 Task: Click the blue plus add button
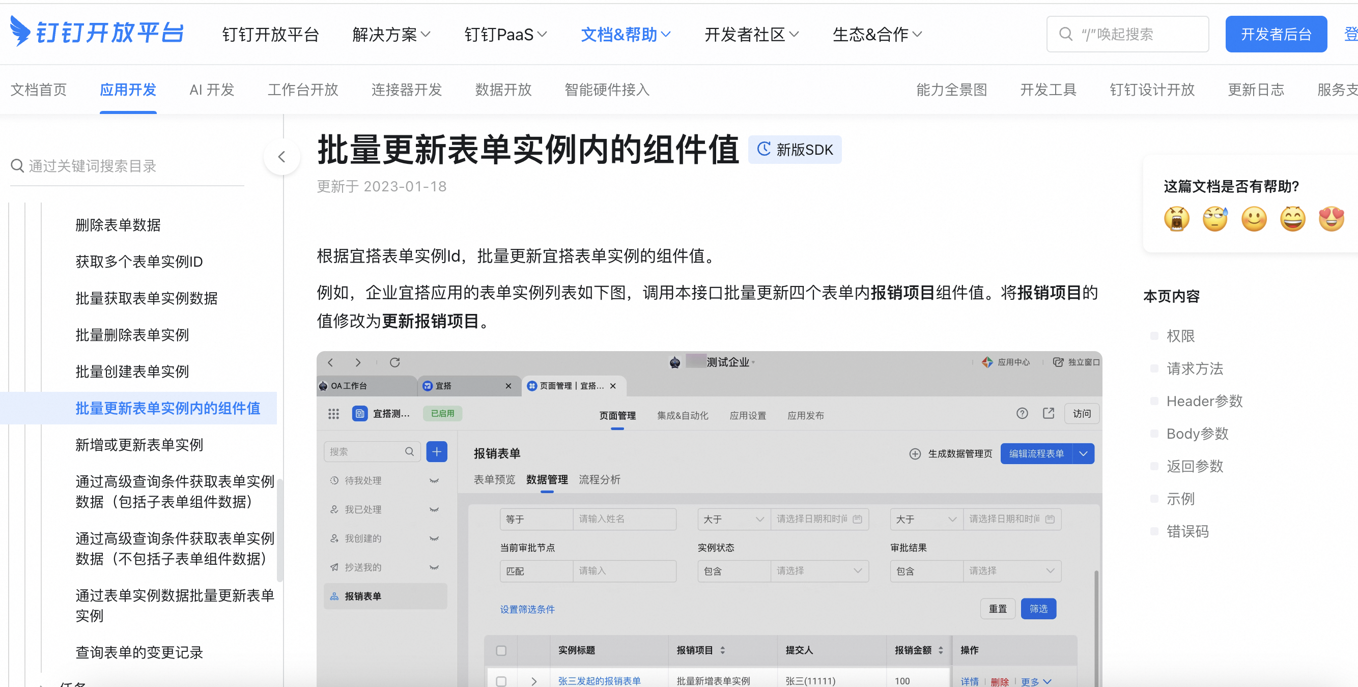[437, 452]
